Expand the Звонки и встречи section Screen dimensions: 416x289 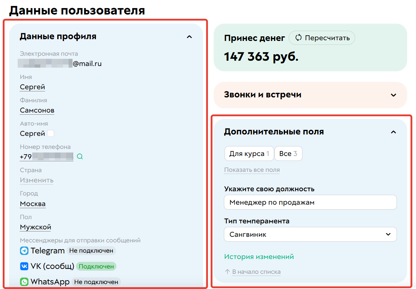pos(393,95)
